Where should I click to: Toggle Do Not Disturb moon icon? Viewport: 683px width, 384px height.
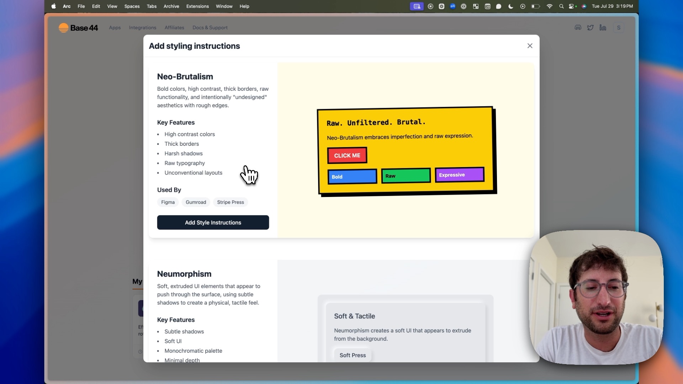tap(510, 6)
